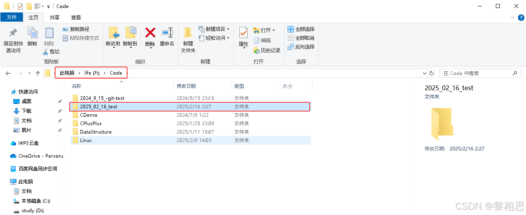Open the blue Help question icon
Image resolution: width=526 pixels, height=215 pixels.
click(x=521, y=18)
